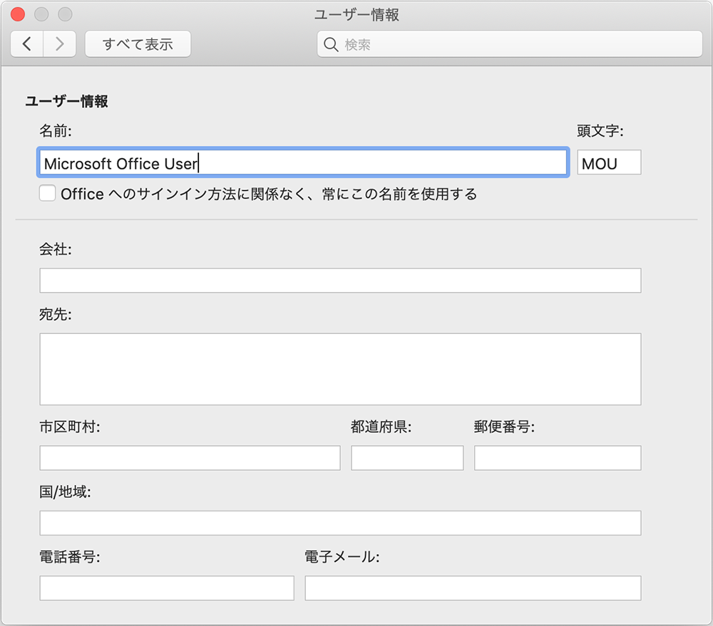Image resolution: width=713 pixels, height=626 pixels.
Task: Close the ユーザー情報 window with red button
Action: [18, 14]
